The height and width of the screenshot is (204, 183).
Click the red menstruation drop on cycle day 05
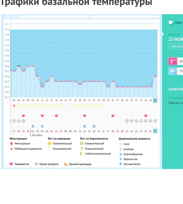[x=14, y=105]
